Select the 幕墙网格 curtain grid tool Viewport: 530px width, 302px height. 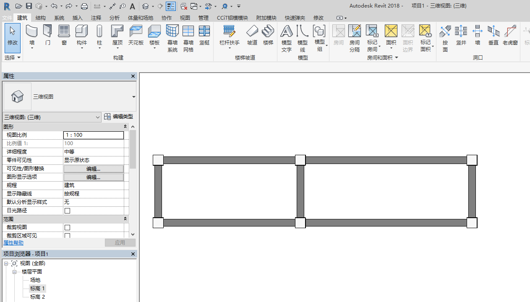tap(188, 38)
